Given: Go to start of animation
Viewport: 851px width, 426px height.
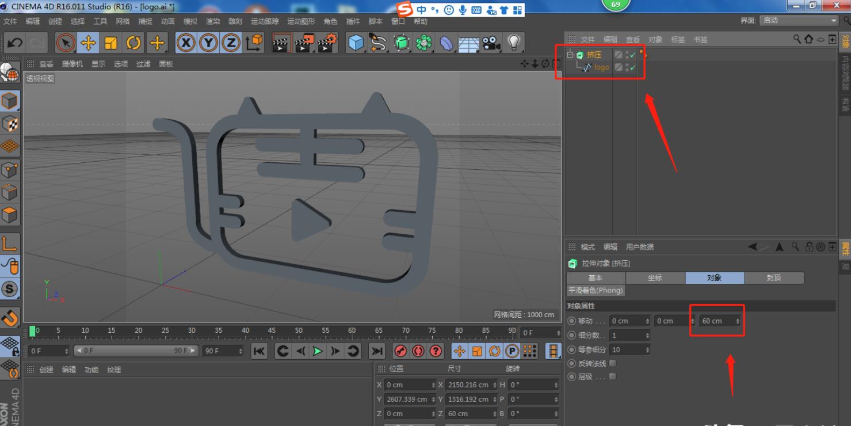Looking at the screenshot, I should [x=260, y=351].
